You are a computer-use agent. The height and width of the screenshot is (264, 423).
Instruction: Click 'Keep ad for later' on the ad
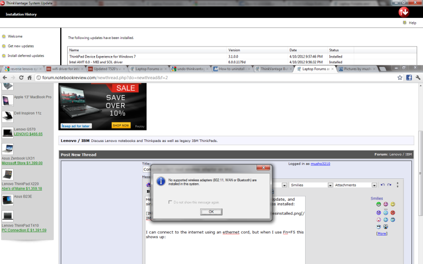tap(76, 126)
